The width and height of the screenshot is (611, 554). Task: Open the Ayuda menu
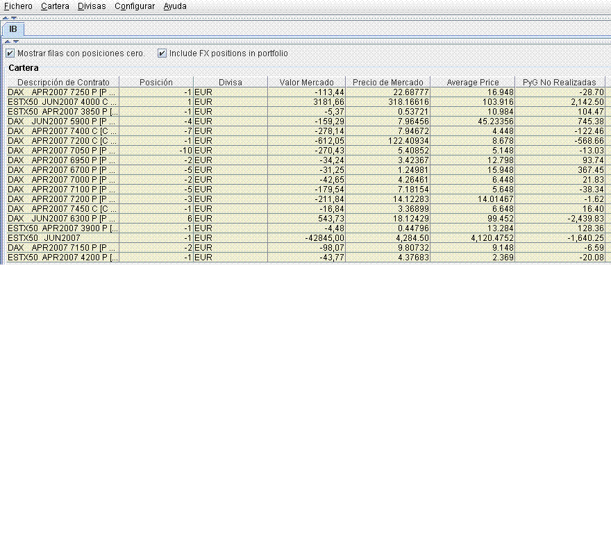point(175,6)
